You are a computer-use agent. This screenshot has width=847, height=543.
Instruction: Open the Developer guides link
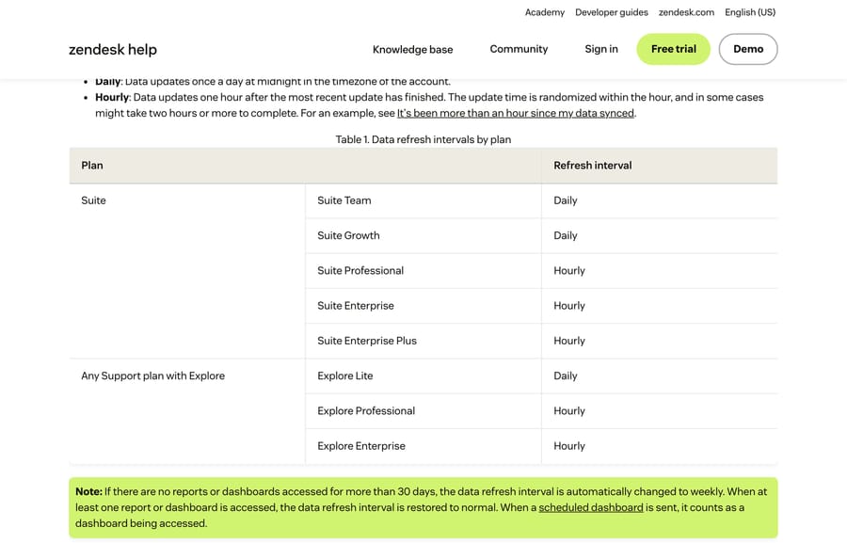coord(612,12)
